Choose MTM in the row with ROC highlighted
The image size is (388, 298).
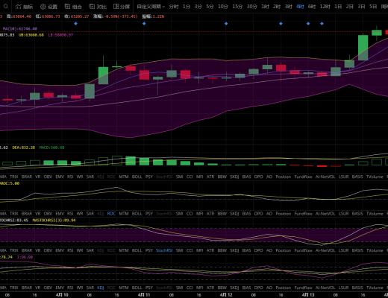124,214
